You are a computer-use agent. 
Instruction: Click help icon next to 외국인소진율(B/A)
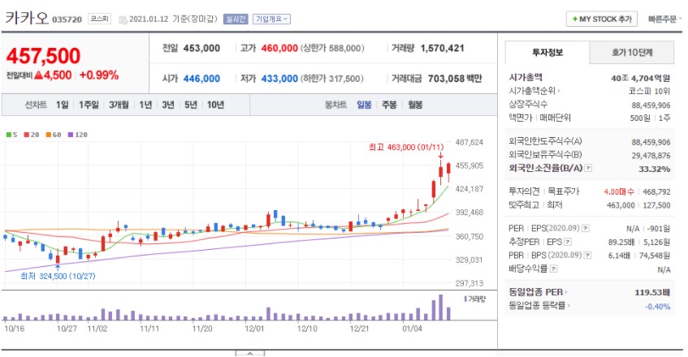(588, 168)
